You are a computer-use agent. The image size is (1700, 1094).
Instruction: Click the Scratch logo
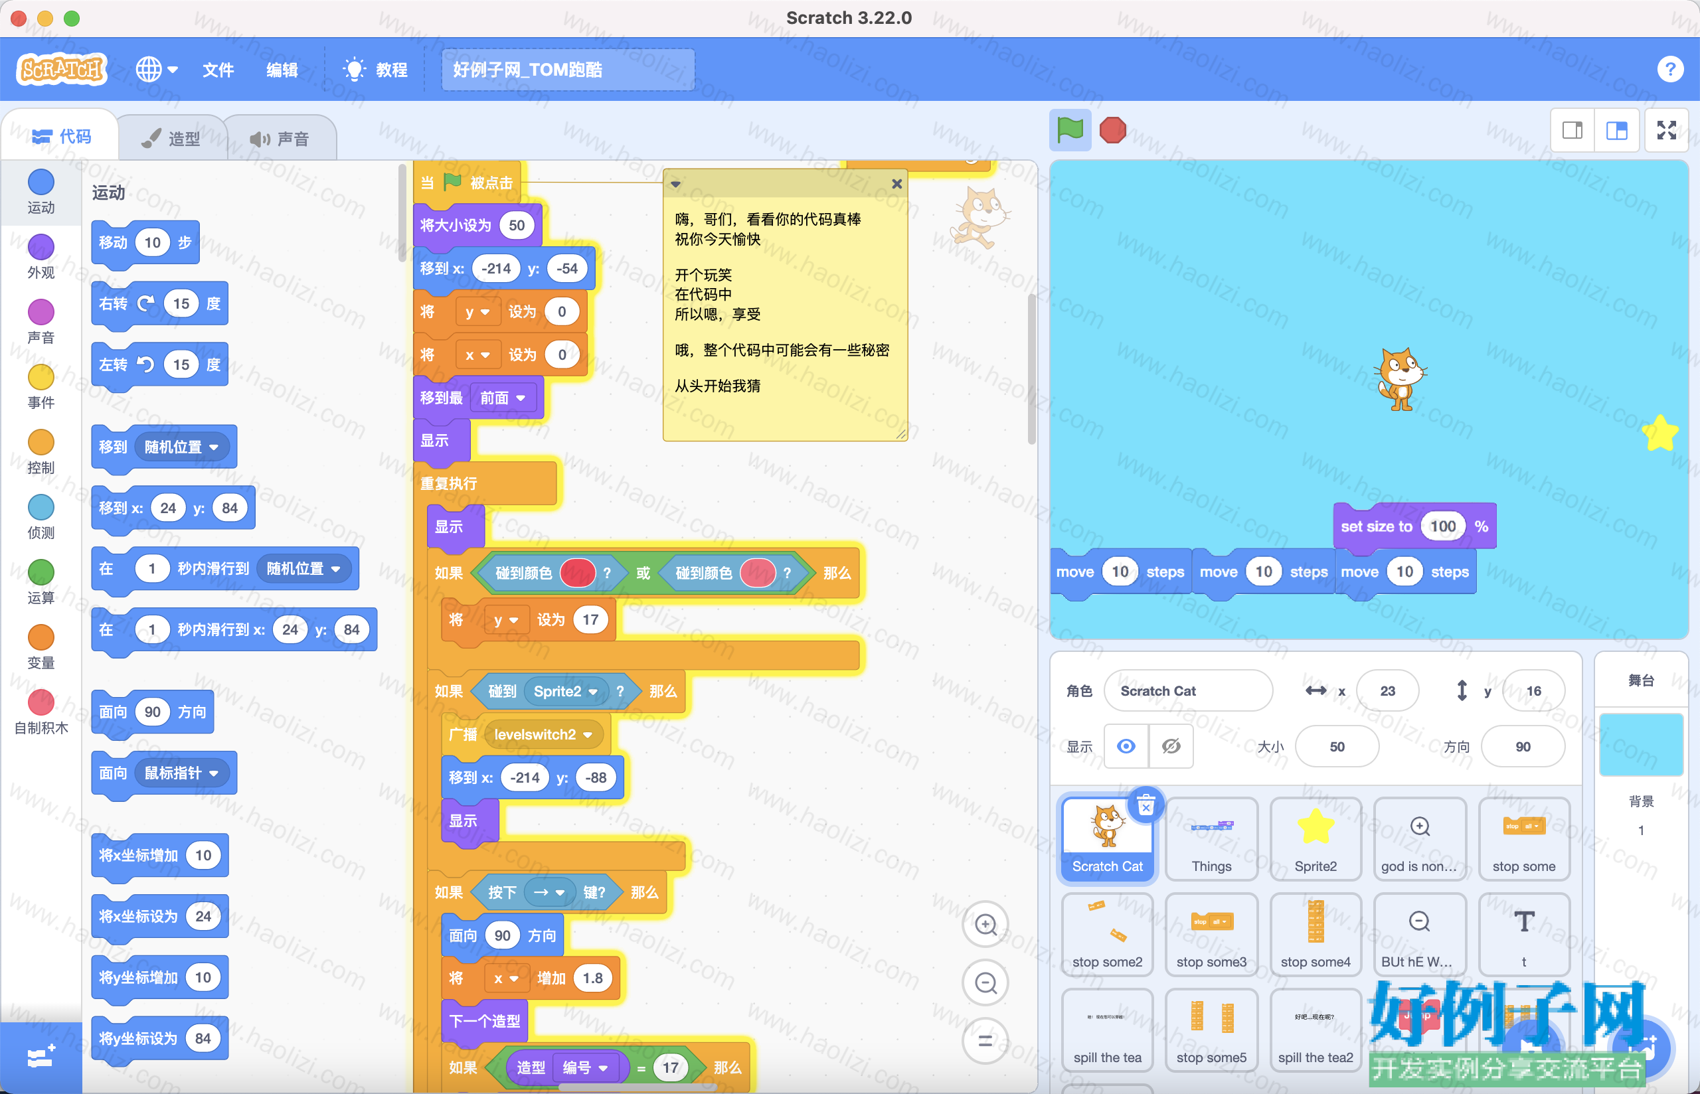tap(62, 69)
